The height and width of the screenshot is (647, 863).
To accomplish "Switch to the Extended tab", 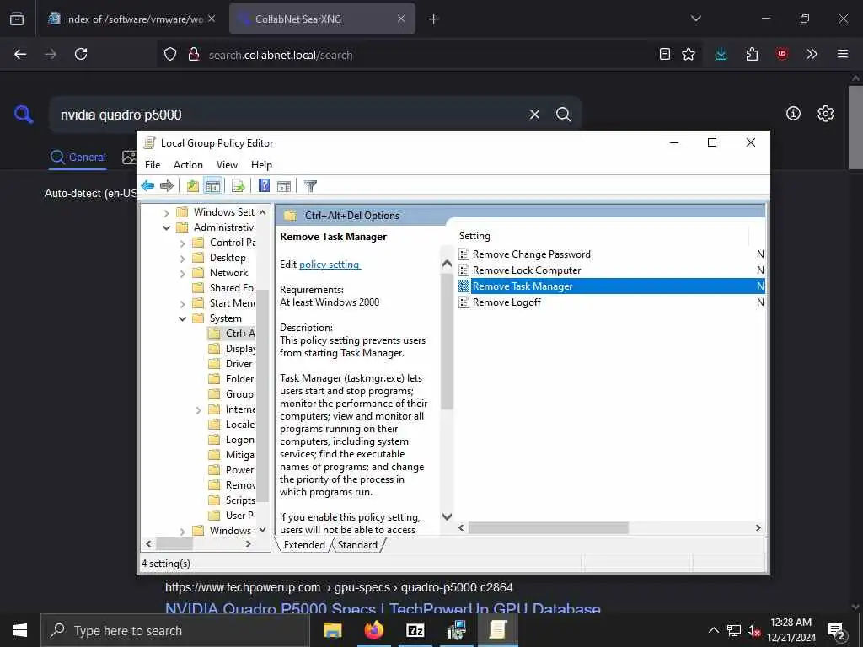I will 304,545.
